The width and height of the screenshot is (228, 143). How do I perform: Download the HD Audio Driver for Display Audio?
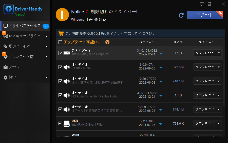click(x=205, y=95)
